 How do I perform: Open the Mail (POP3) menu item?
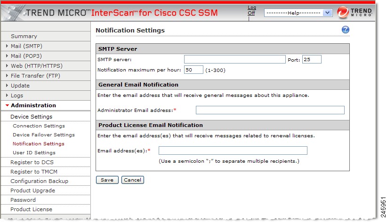[26, 56]
